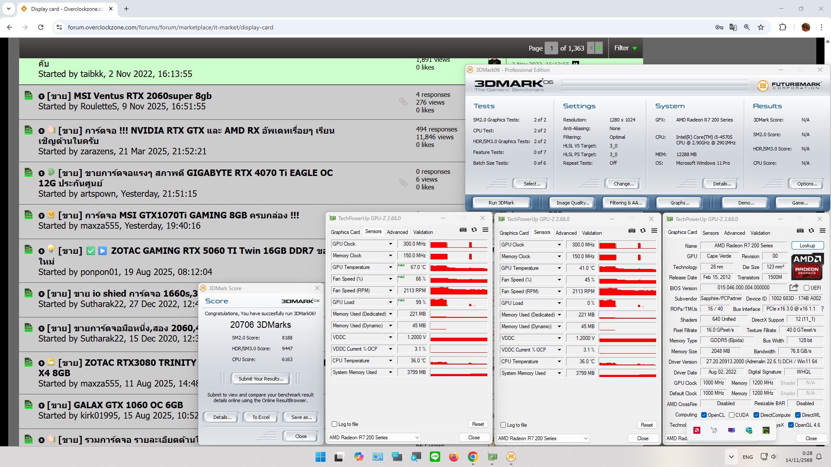831x467 pixels.
Task: Click the Google Translate icon in the address bar
Action: click(x=733, y=27)
